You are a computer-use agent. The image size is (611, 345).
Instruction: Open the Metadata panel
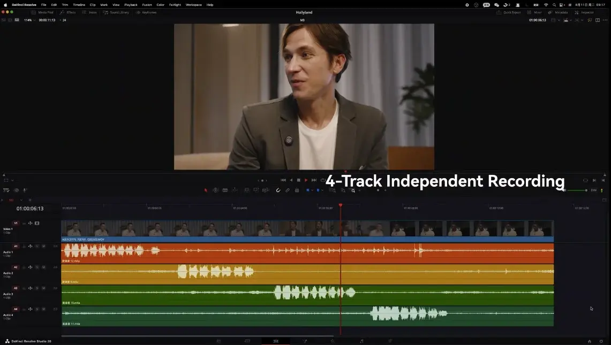[557, 12]
